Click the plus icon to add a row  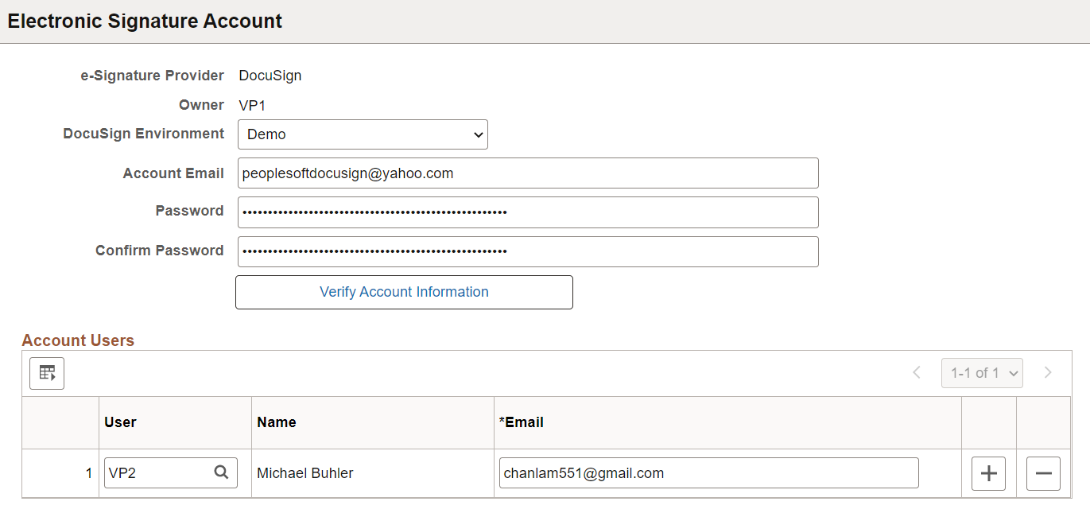[988, 472]
